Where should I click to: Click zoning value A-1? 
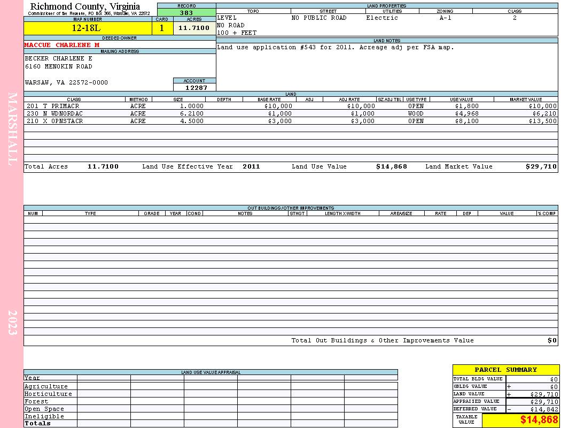coord(446,18)
